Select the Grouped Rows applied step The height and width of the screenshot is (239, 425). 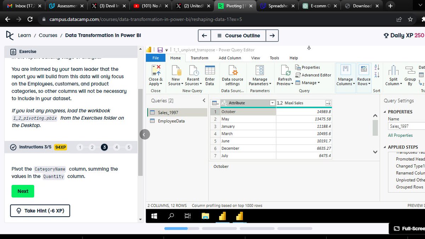coord(409,187)
